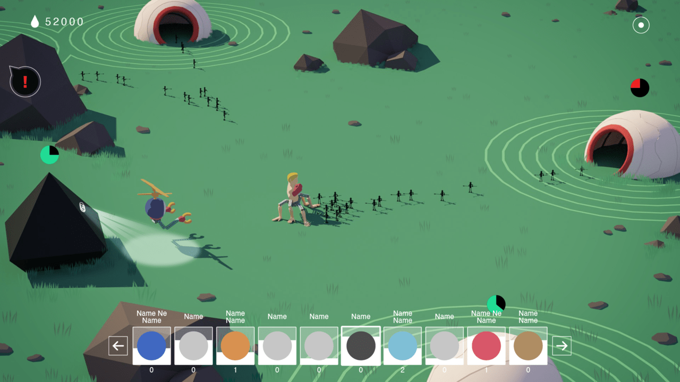Click the white dome cave on right
The image size is (680, 382).
pos(632,144)
